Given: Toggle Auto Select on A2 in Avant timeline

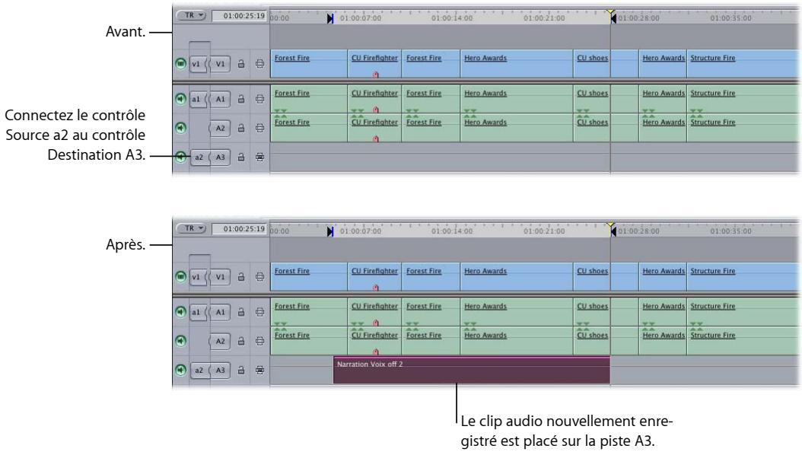Looking at the screenshot, I should pos(259,129).
